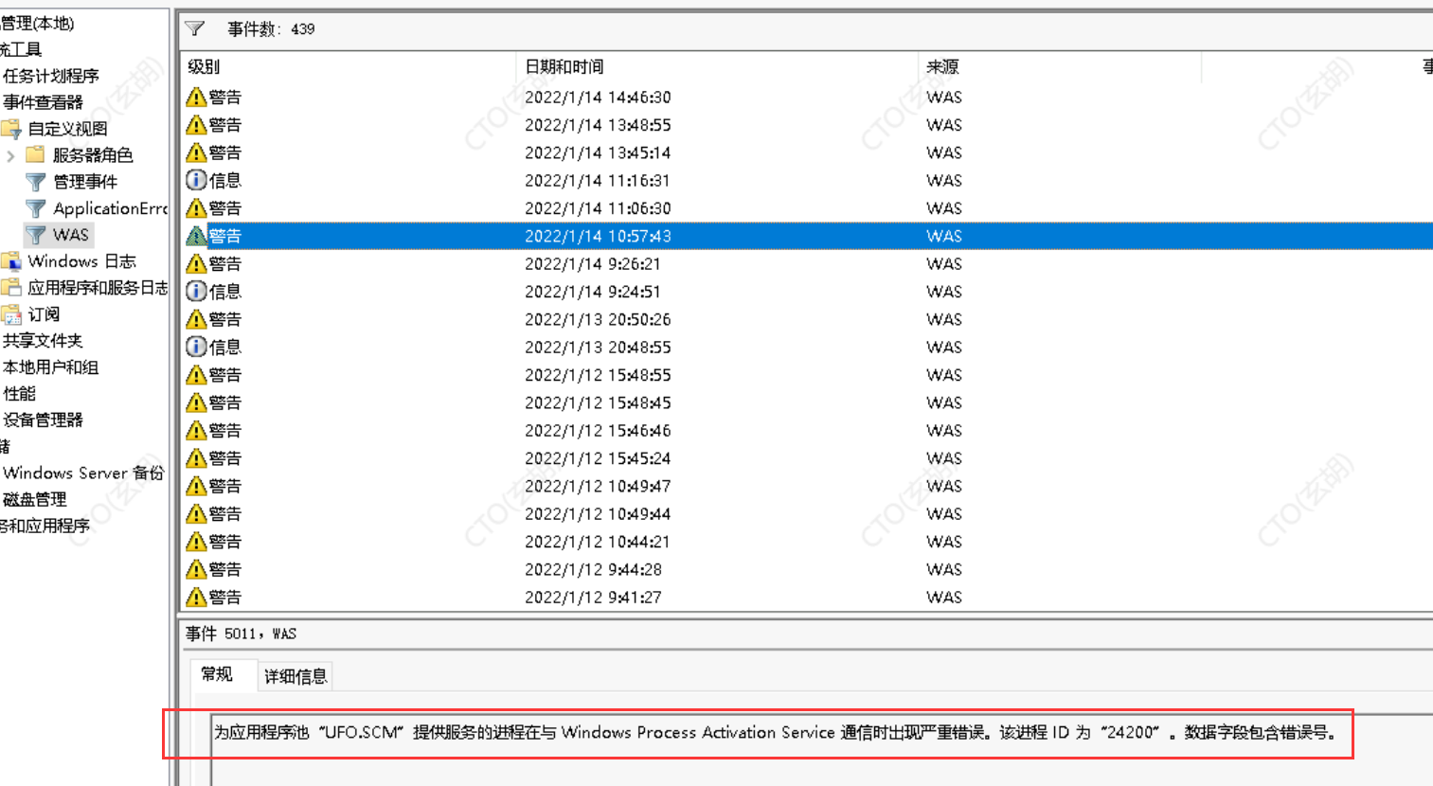Click the 服务器角色 folder icon
1433x786 pixels.
point(36,154)
